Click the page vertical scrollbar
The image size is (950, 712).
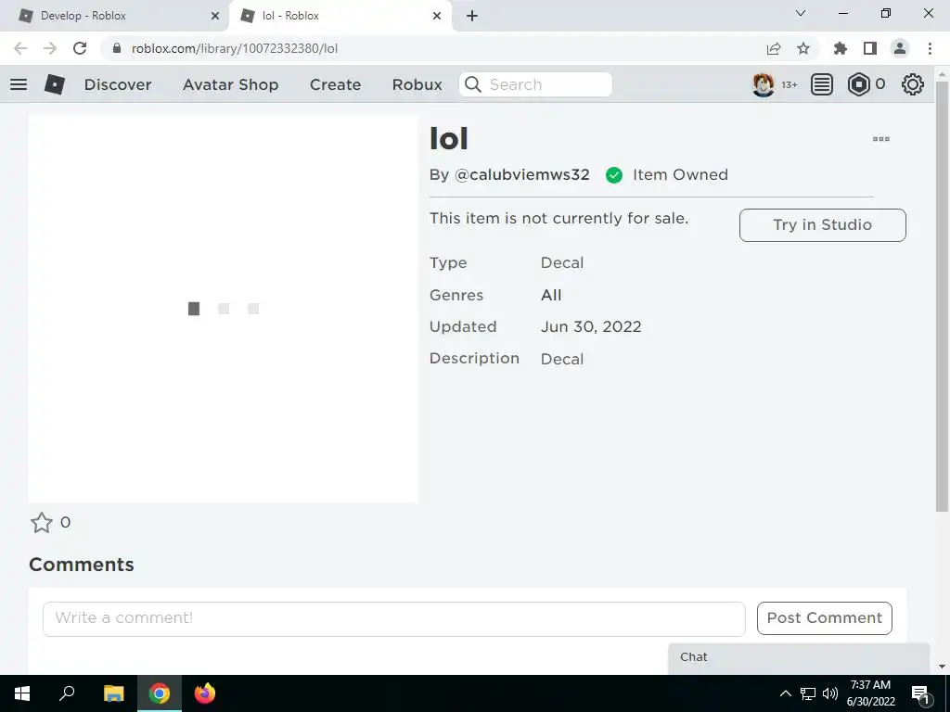click(x=942, y=297)
